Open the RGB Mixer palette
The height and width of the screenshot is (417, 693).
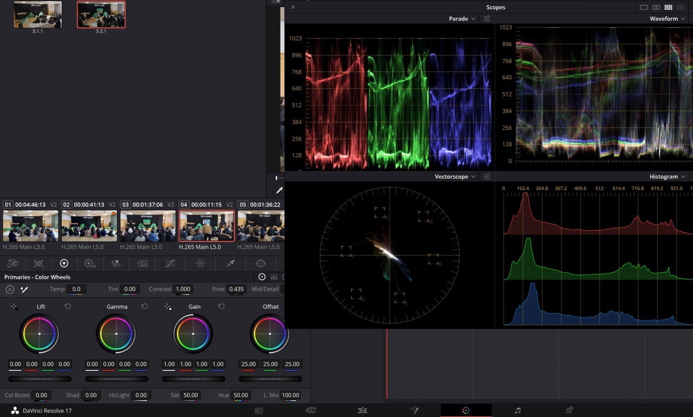coord(116,264)
